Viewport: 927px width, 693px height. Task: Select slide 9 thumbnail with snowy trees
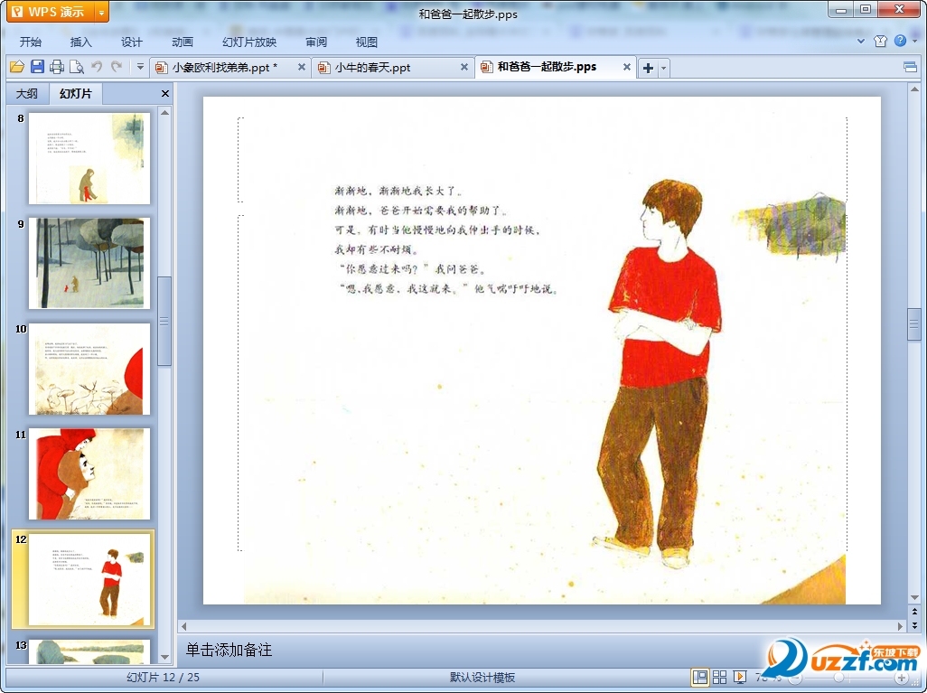89,263
